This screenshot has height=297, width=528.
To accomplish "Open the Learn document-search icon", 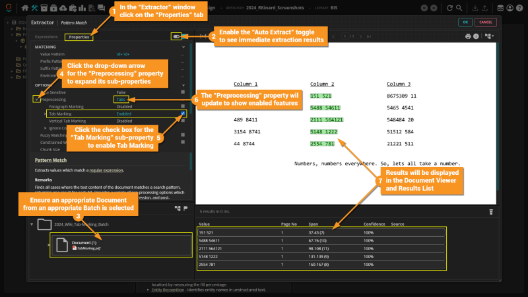I will [92, 8].
